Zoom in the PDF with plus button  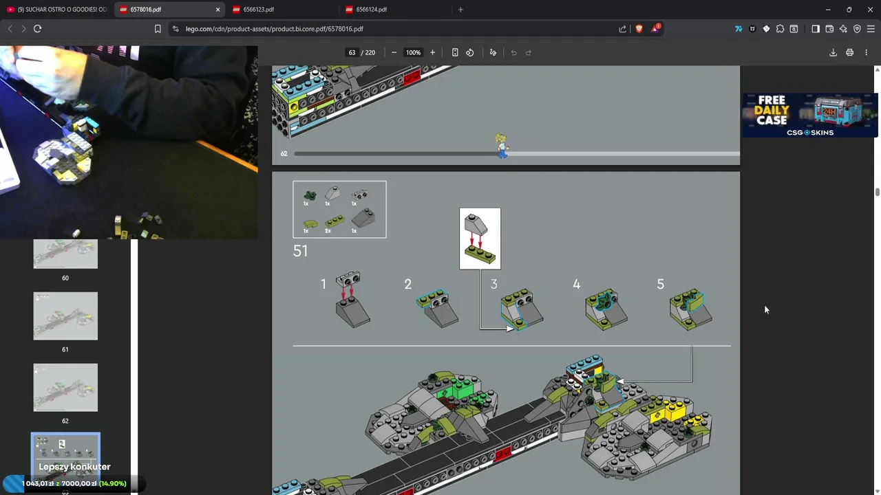(432, 52)
